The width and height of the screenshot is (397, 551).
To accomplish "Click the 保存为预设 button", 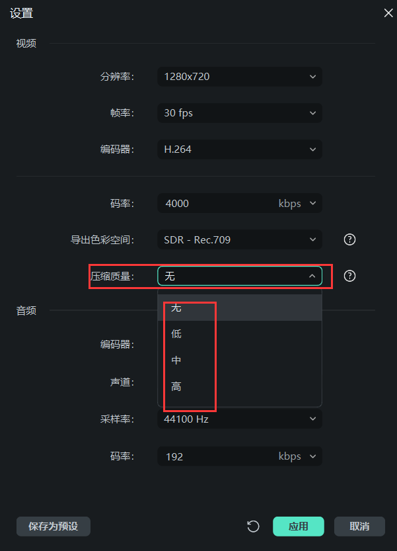I will [x=53, y=527].
